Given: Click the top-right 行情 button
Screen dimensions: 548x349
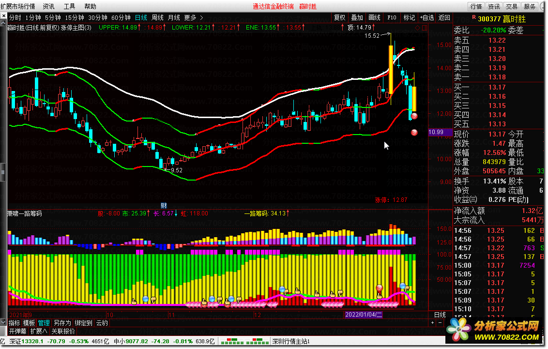Looking at the screenshot, I should pos(476,6).
